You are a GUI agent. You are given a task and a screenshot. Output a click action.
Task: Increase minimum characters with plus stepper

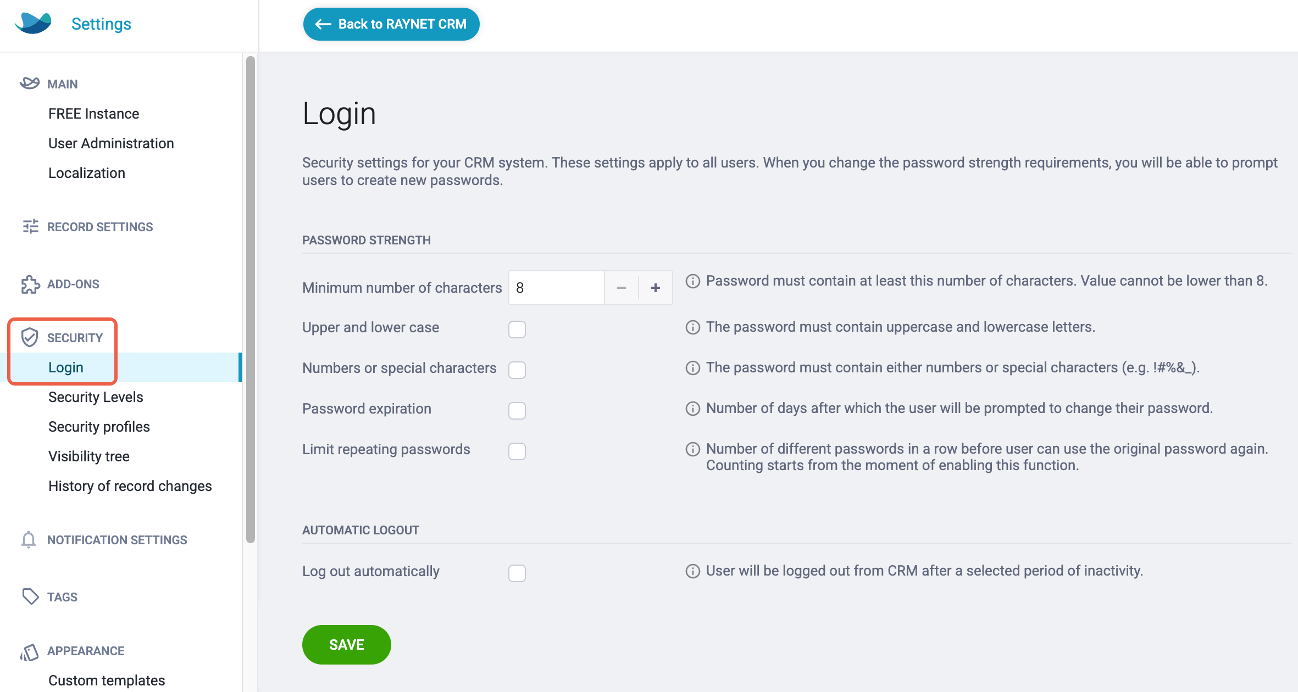tap(656, 288)
